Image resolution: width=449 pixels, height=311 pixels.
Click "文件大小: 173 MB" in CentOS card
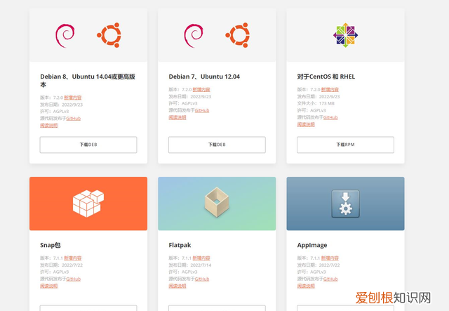(x=316, y=103)
